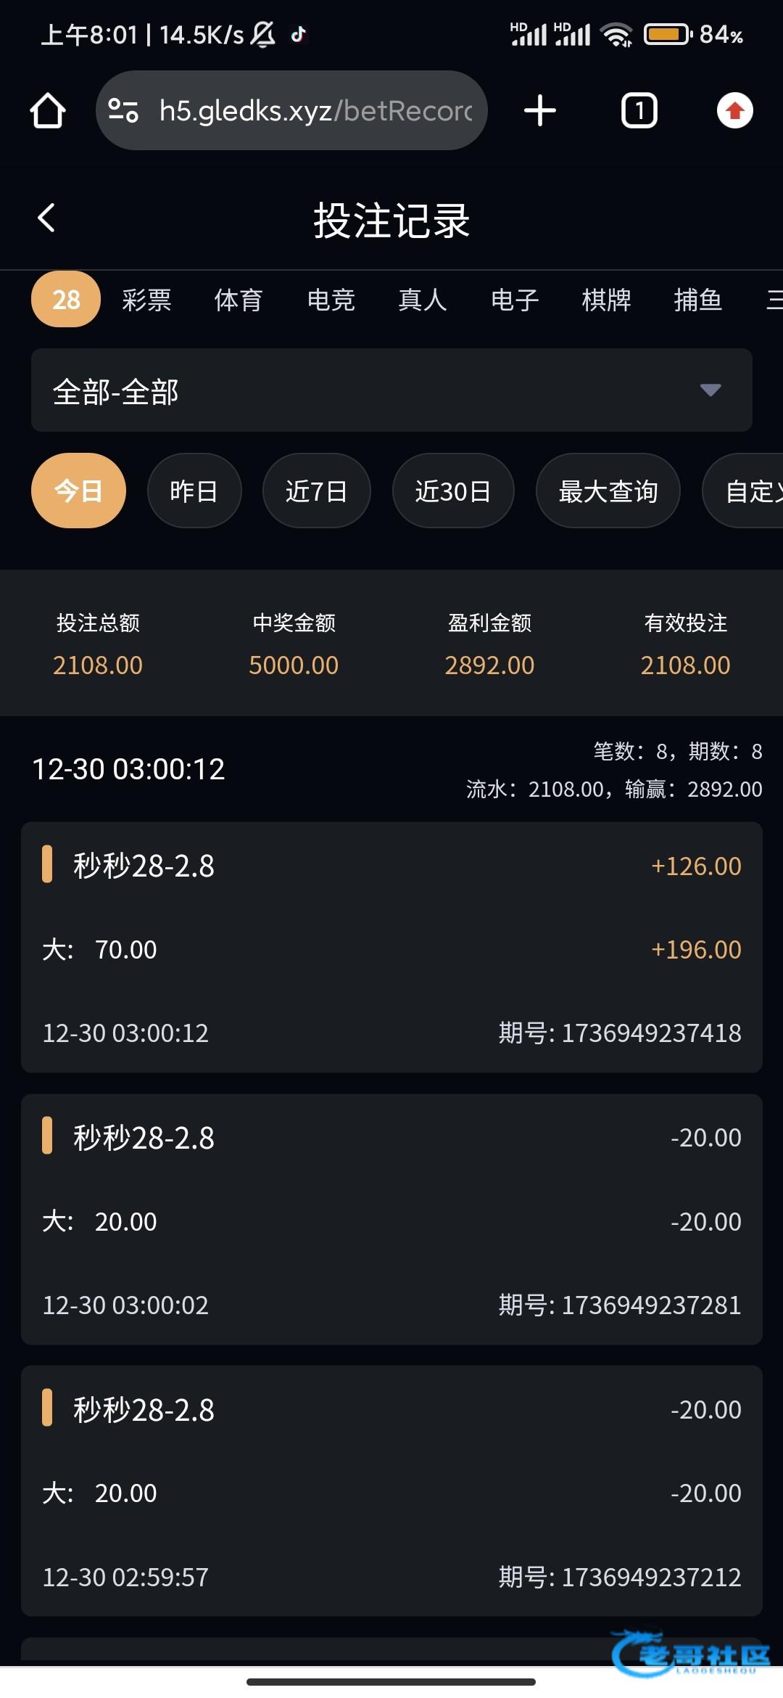The image size is (783, 1698).
Task: Open the +126.00 winning bet record
Action: click(391, 947)
